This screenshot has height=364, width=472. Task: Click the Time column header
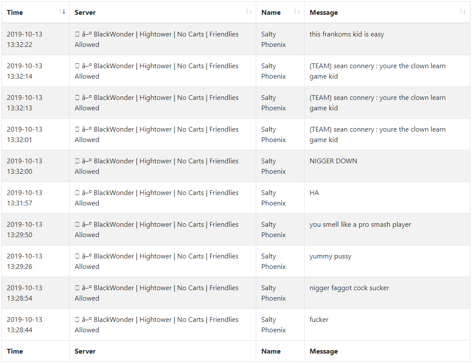click(36, 12)
